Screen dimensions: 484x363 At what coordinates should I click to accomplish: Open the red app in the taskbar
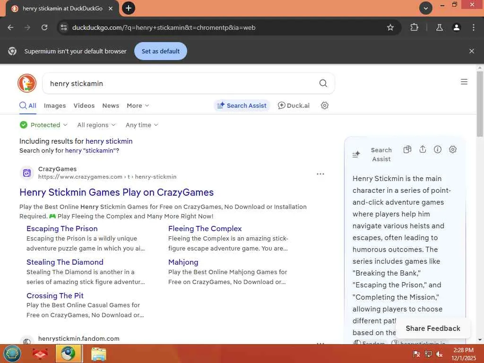click(x=40, y=354)
